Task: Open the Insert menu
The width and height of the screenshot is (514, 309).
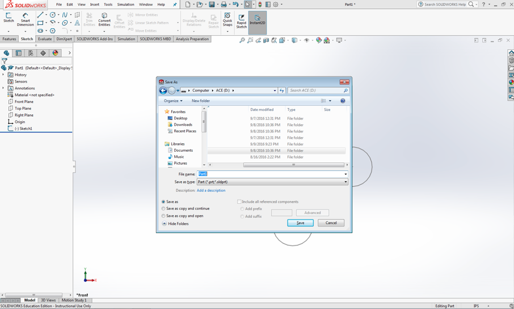Action: pos(95,5)
